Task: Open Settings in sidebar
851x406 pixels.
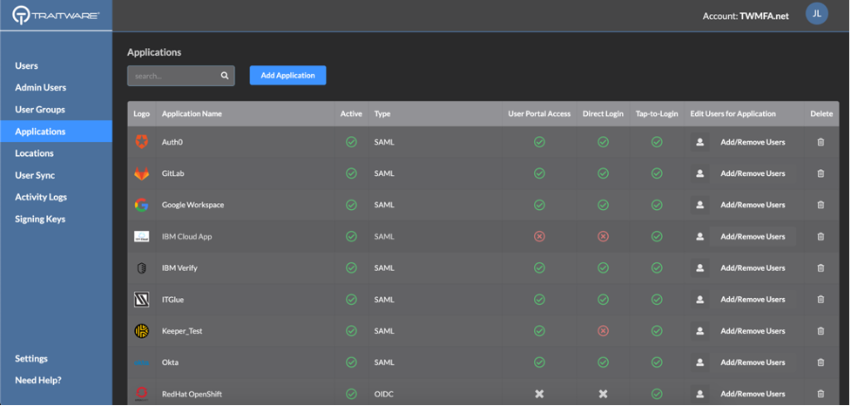Action: click(31, 359)
